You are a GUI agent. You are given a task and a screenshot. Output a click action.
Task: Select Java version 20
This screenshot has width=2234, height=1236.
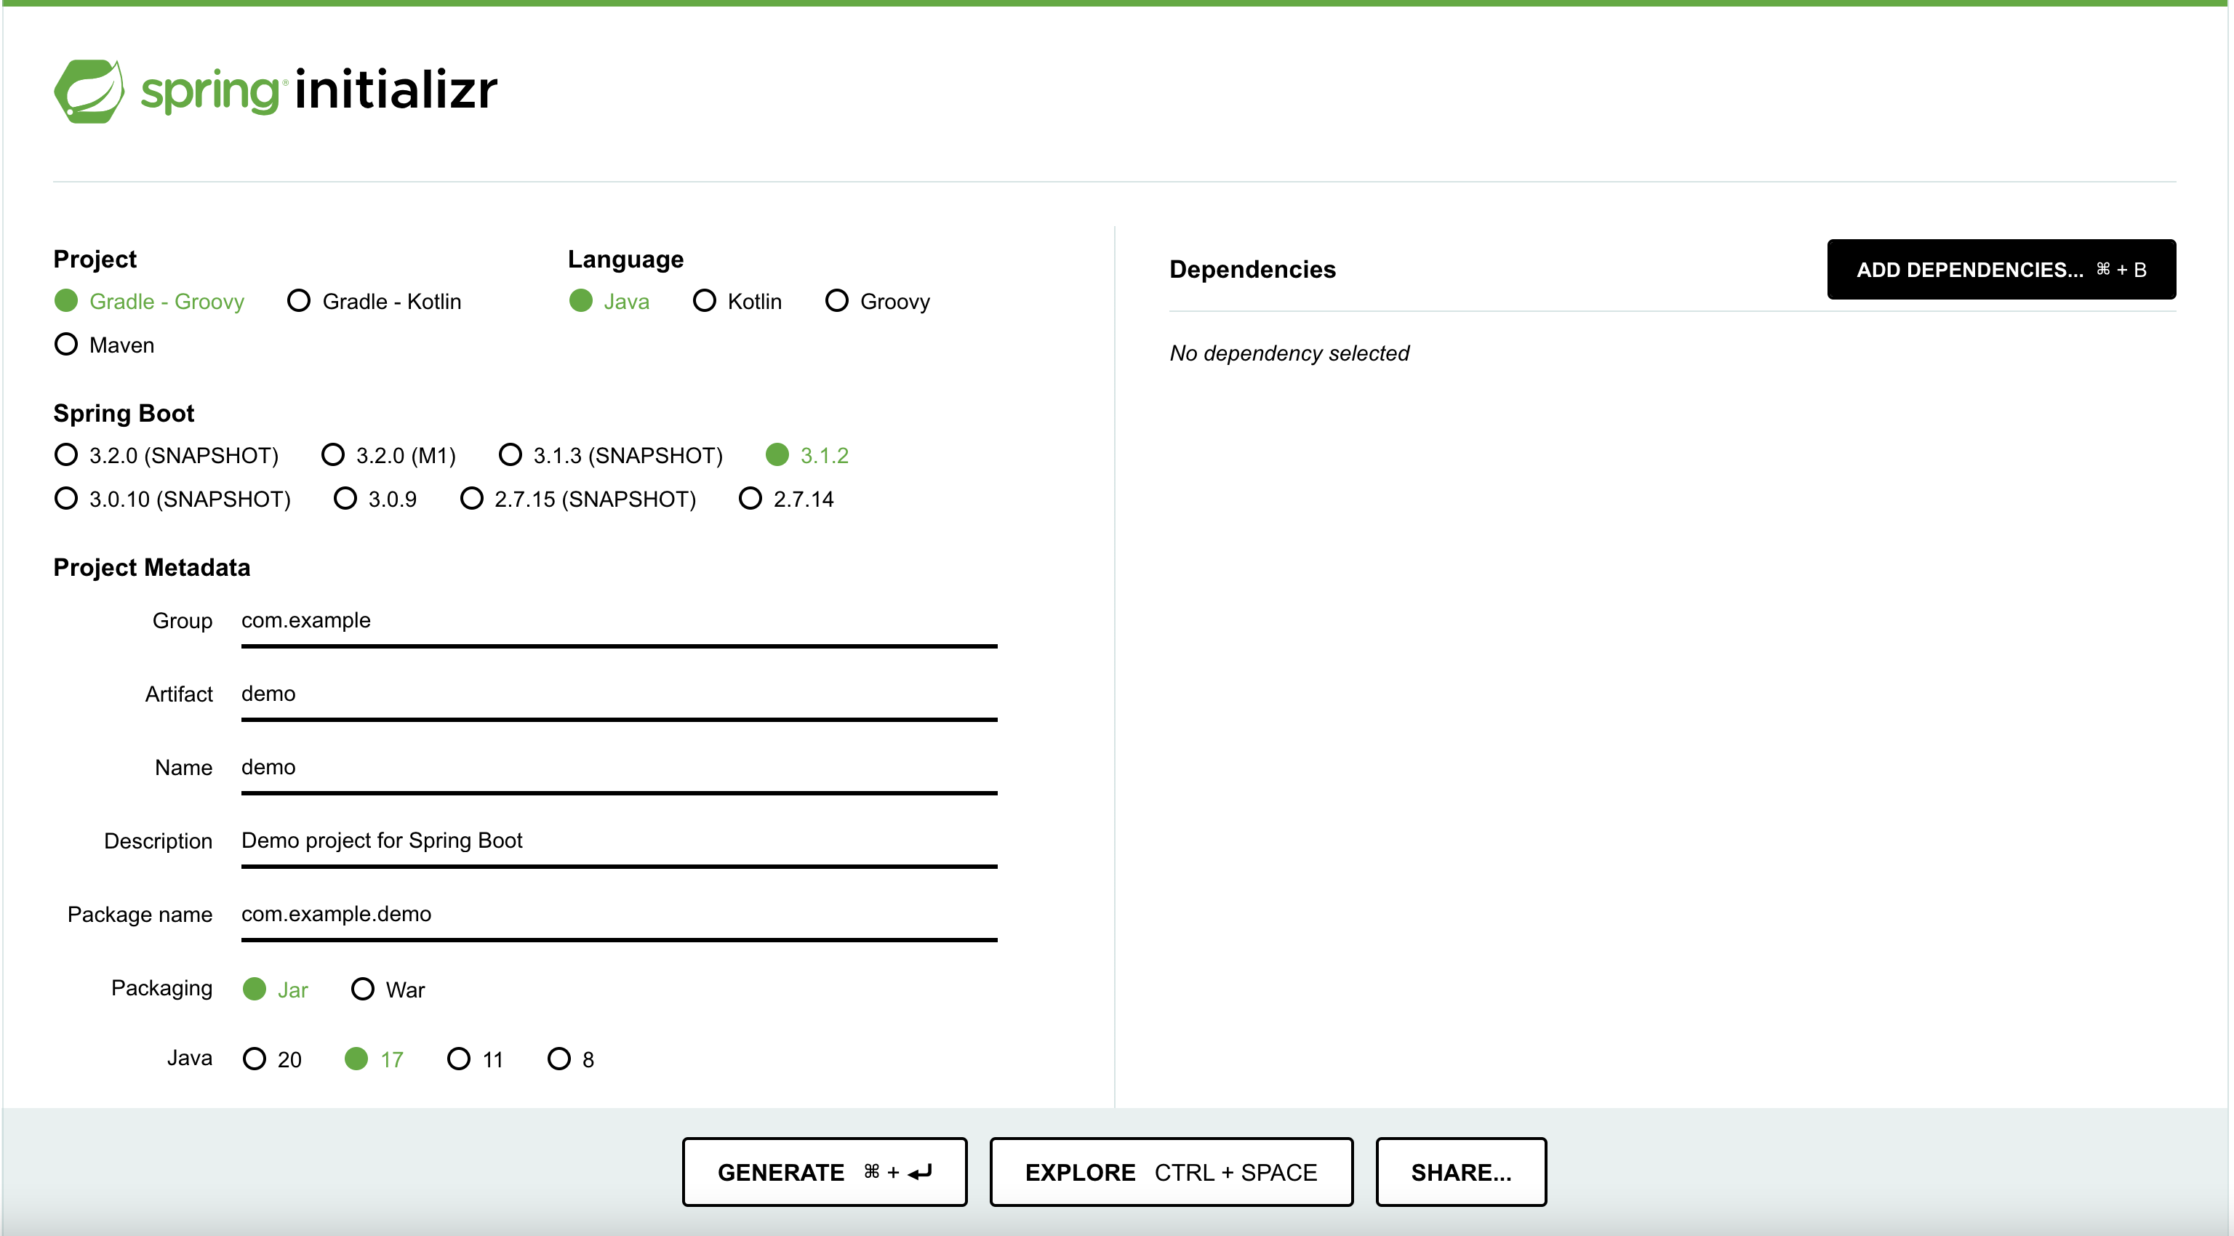click(x=254, y=1059)
